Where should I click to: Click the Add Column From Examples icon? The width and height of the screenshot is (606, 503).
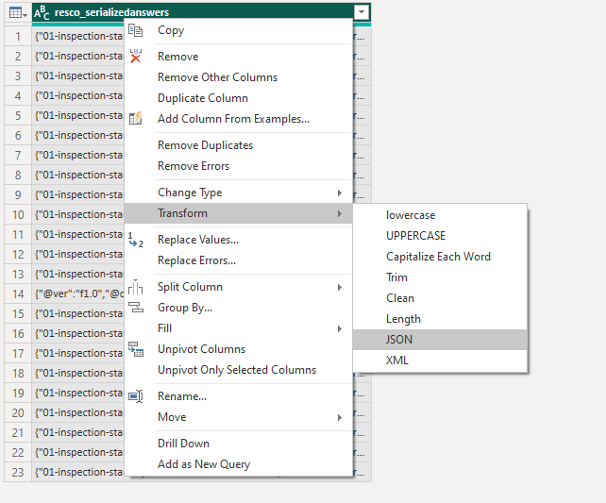pyautogui.click(x=135, y=118)
